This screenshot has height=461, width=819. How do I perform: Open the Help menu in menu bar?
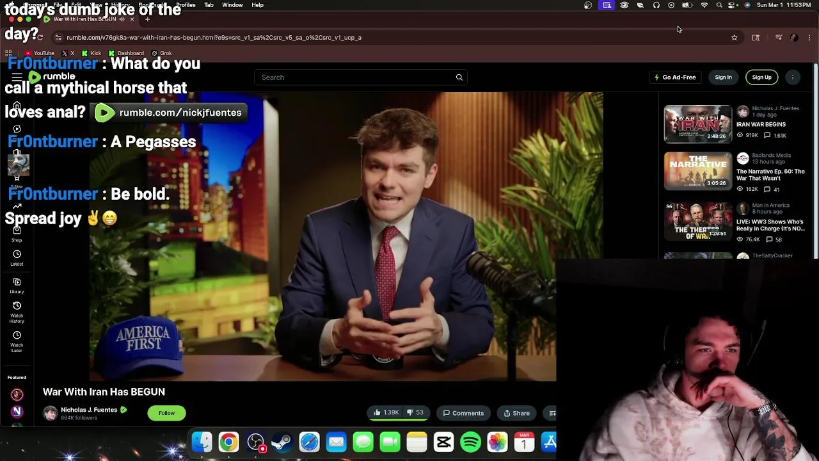coord(257,5)
